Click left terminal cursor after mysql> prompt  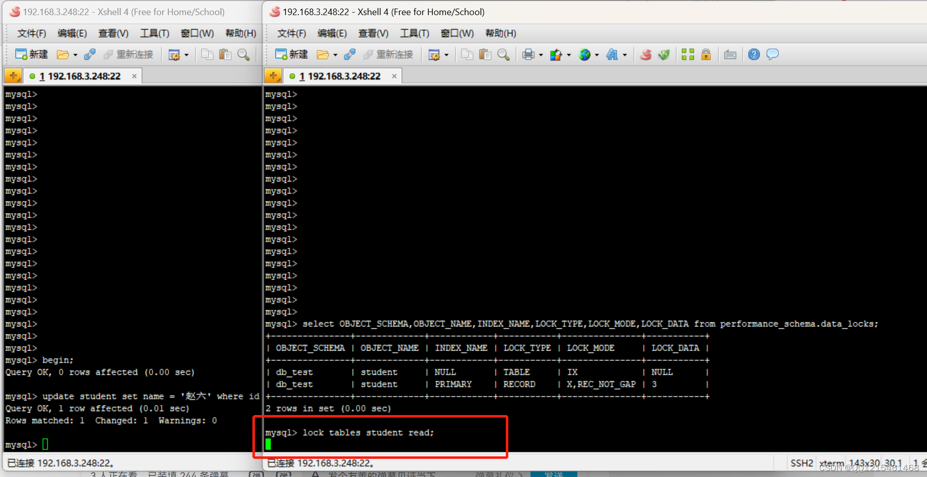45,444
